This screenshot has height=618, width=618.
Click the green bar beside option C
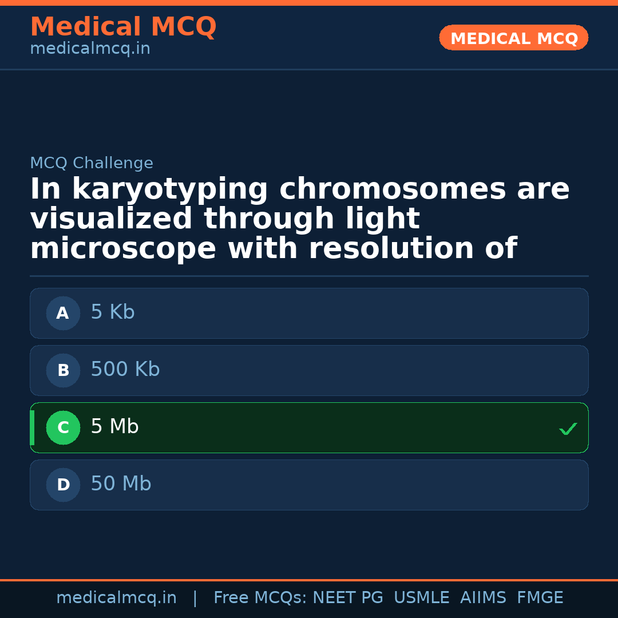32,427
